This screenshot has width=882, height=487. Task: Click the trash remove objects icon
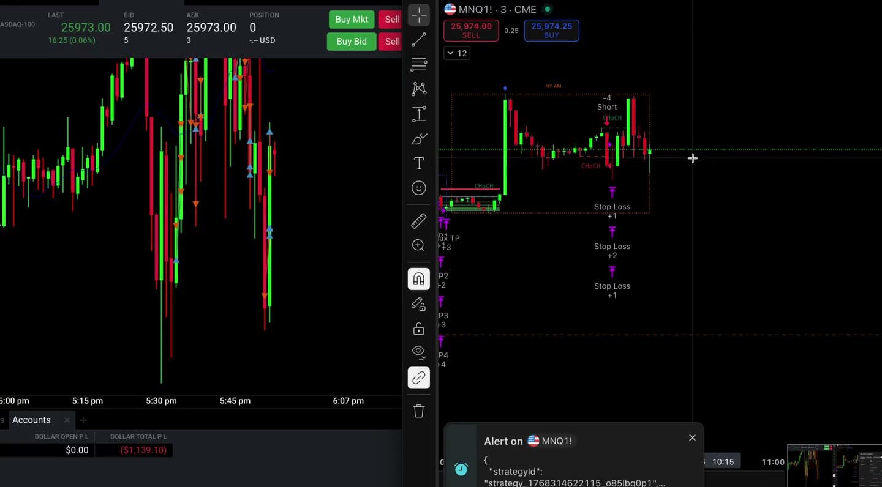(x=419, y=411)
